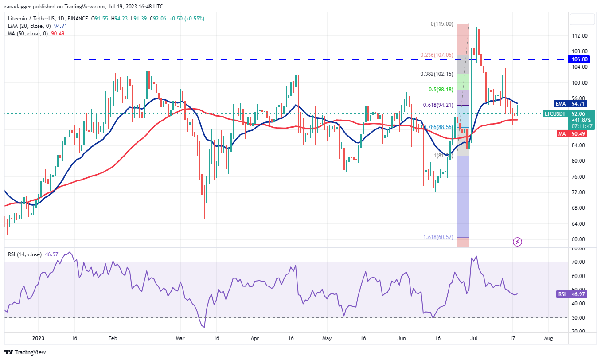Click 112.00 on the price scale
Viewport: 601px width, 360px height.
coord(580,36)
